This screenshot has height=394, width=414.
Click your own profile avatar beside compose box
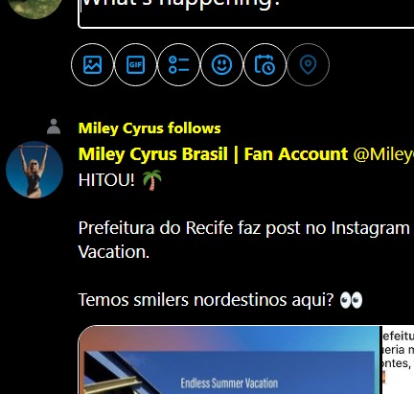34,8
